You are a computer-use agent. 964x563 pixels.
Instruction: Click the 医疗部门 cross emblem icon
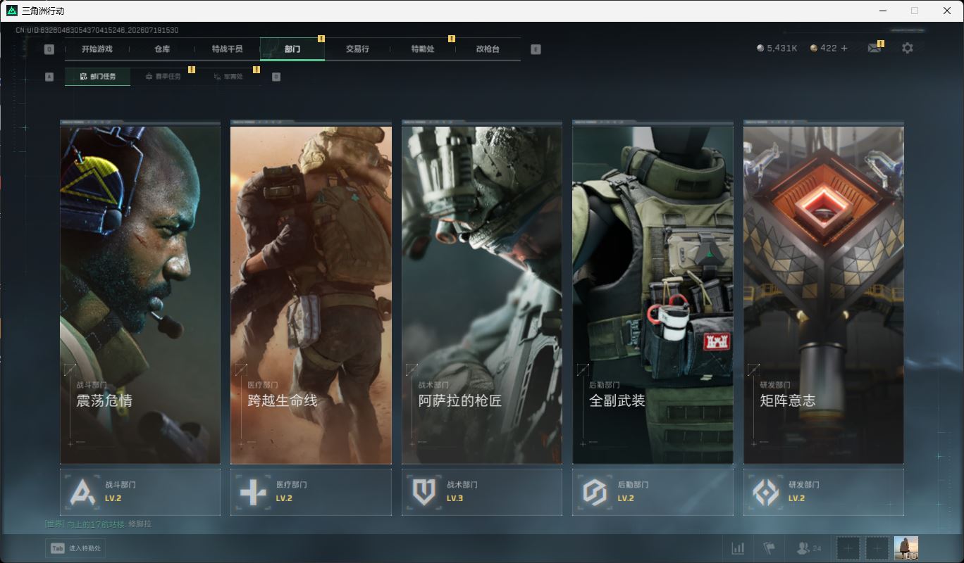[252, 492]
